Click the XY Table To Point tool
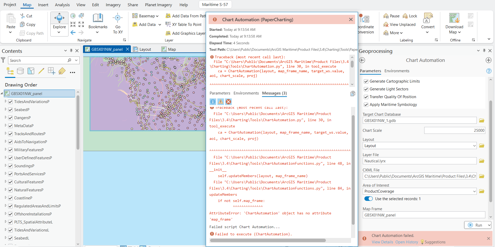 pyautogui.click(x=184, y=24)
